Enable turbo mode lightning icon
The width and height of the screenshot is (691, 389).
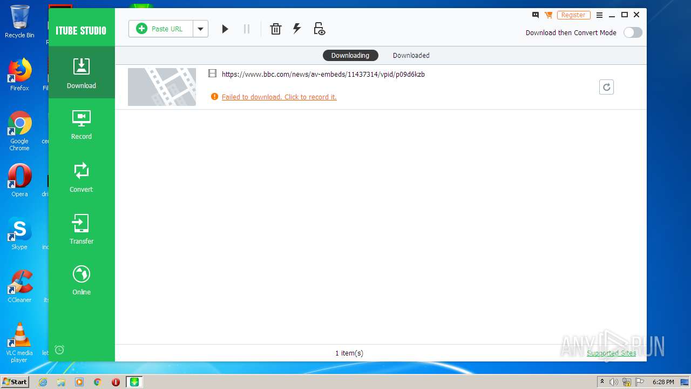pos(297,29)
